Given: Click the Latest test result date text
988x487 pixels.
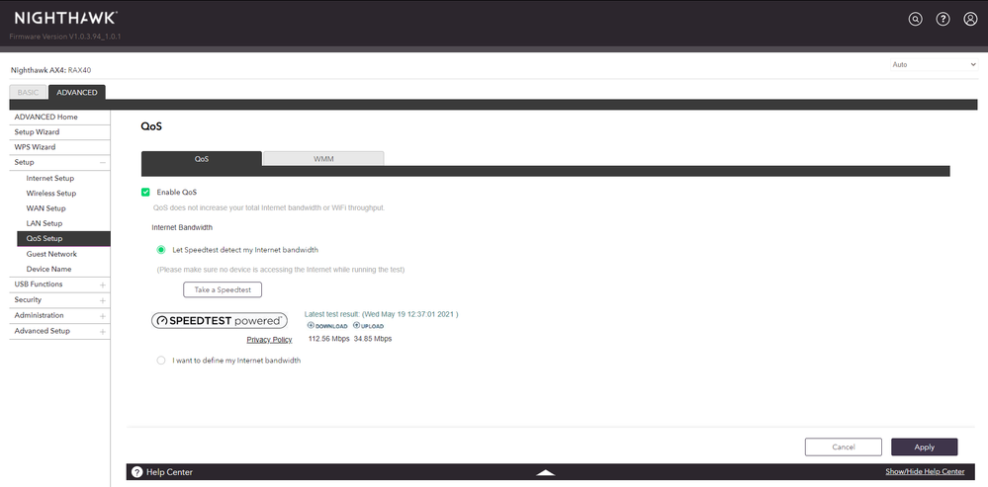Looking at the screenshot, I should [x=381, y=314].
